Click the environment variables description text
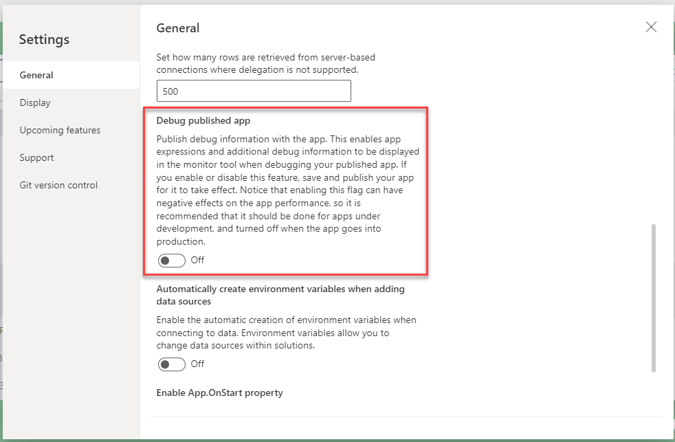 tap(286, 333)
